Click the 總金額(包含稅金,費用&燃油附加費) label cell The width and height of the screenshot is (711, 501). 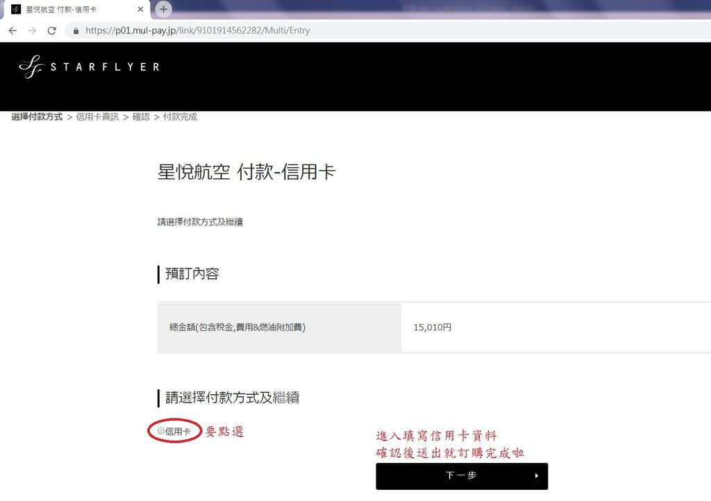click(279, 327)
